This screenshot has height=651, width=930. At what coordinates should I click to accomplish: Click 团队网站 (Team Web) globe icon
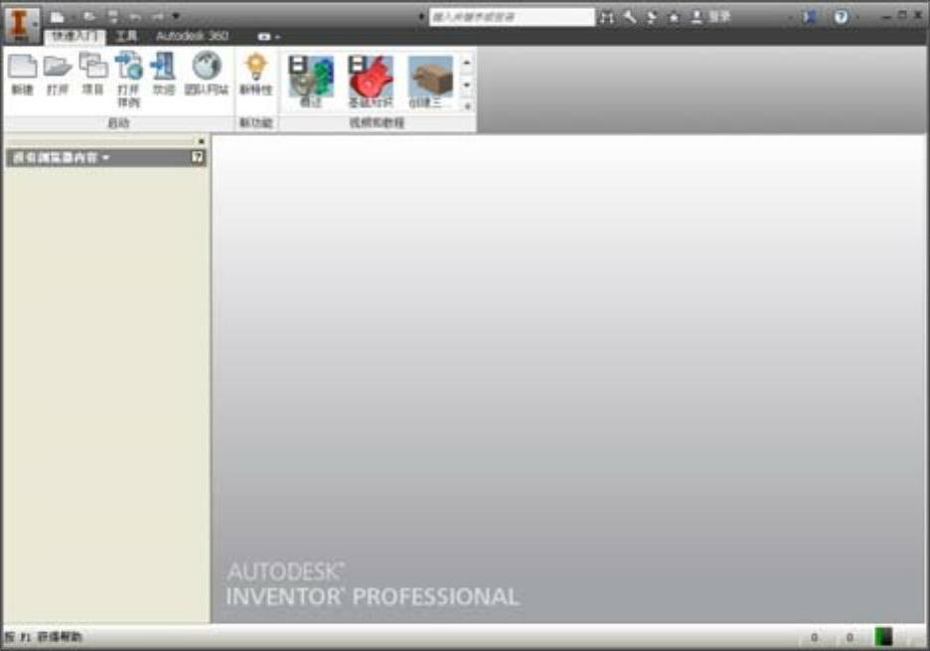click(x=207, y=75)
